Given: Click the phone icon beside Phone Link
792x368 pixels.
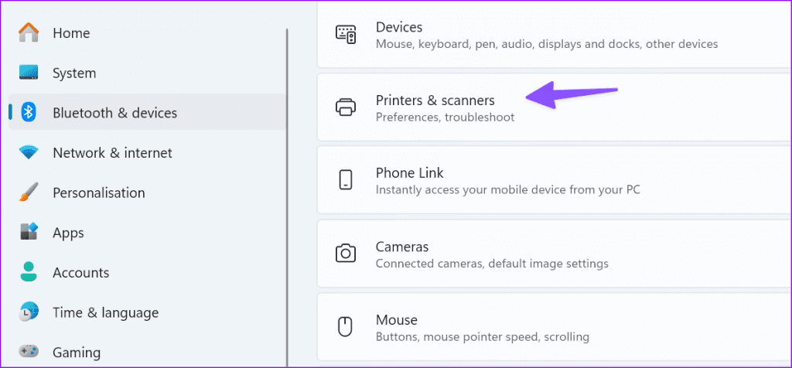Looking at the screenshot, I should click(345, 180).
